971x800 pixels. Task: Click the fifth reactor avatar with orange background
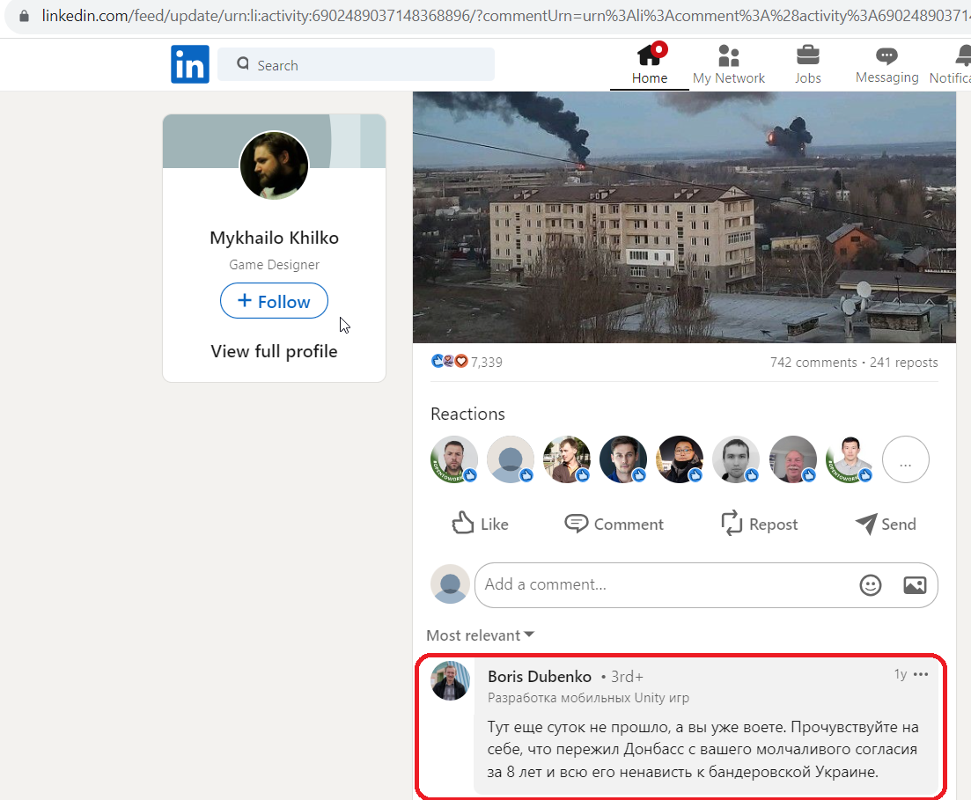click(x=680, y=459)
